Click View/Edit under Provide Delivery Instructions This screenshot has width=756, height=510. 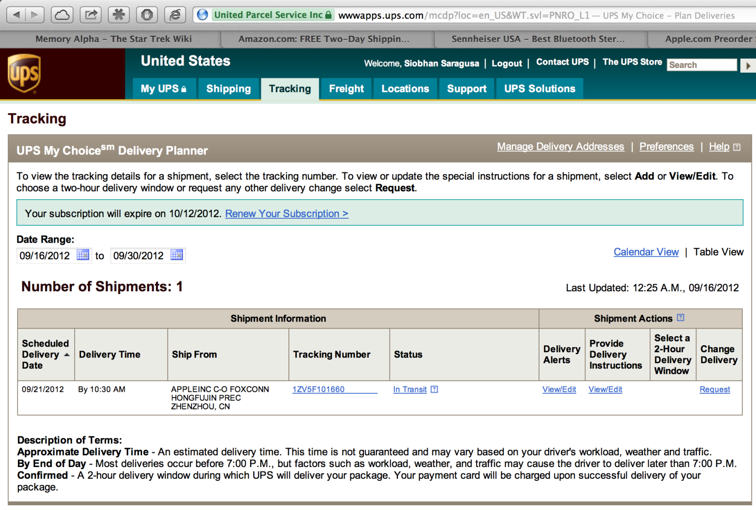tap(605, 390)
